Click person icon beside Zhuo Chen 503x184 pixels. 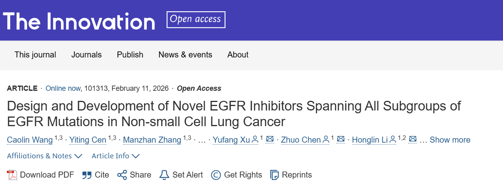click(326, 139)
